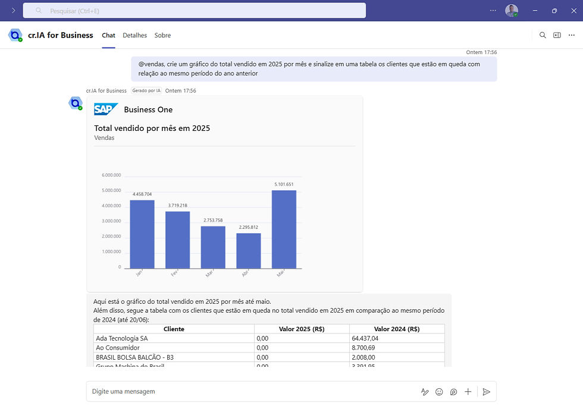Click the Pesquisar search field
Viewport: 583px width, 412px height.
(x=195, y=10)
